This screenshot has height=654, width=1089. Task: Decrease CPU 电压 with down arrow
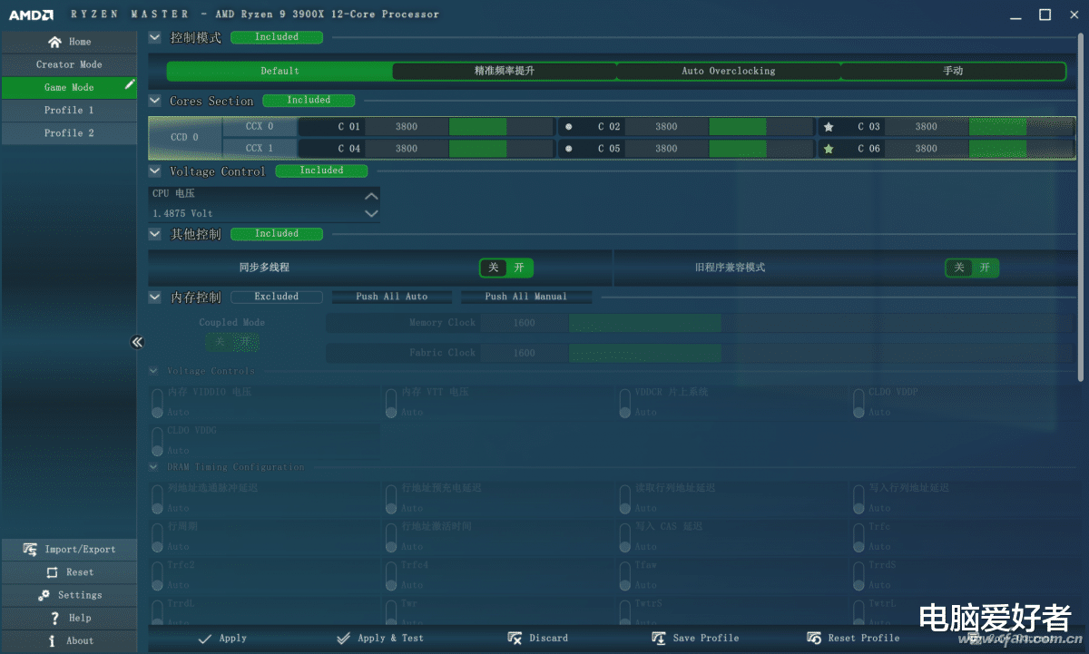point(370,213)
